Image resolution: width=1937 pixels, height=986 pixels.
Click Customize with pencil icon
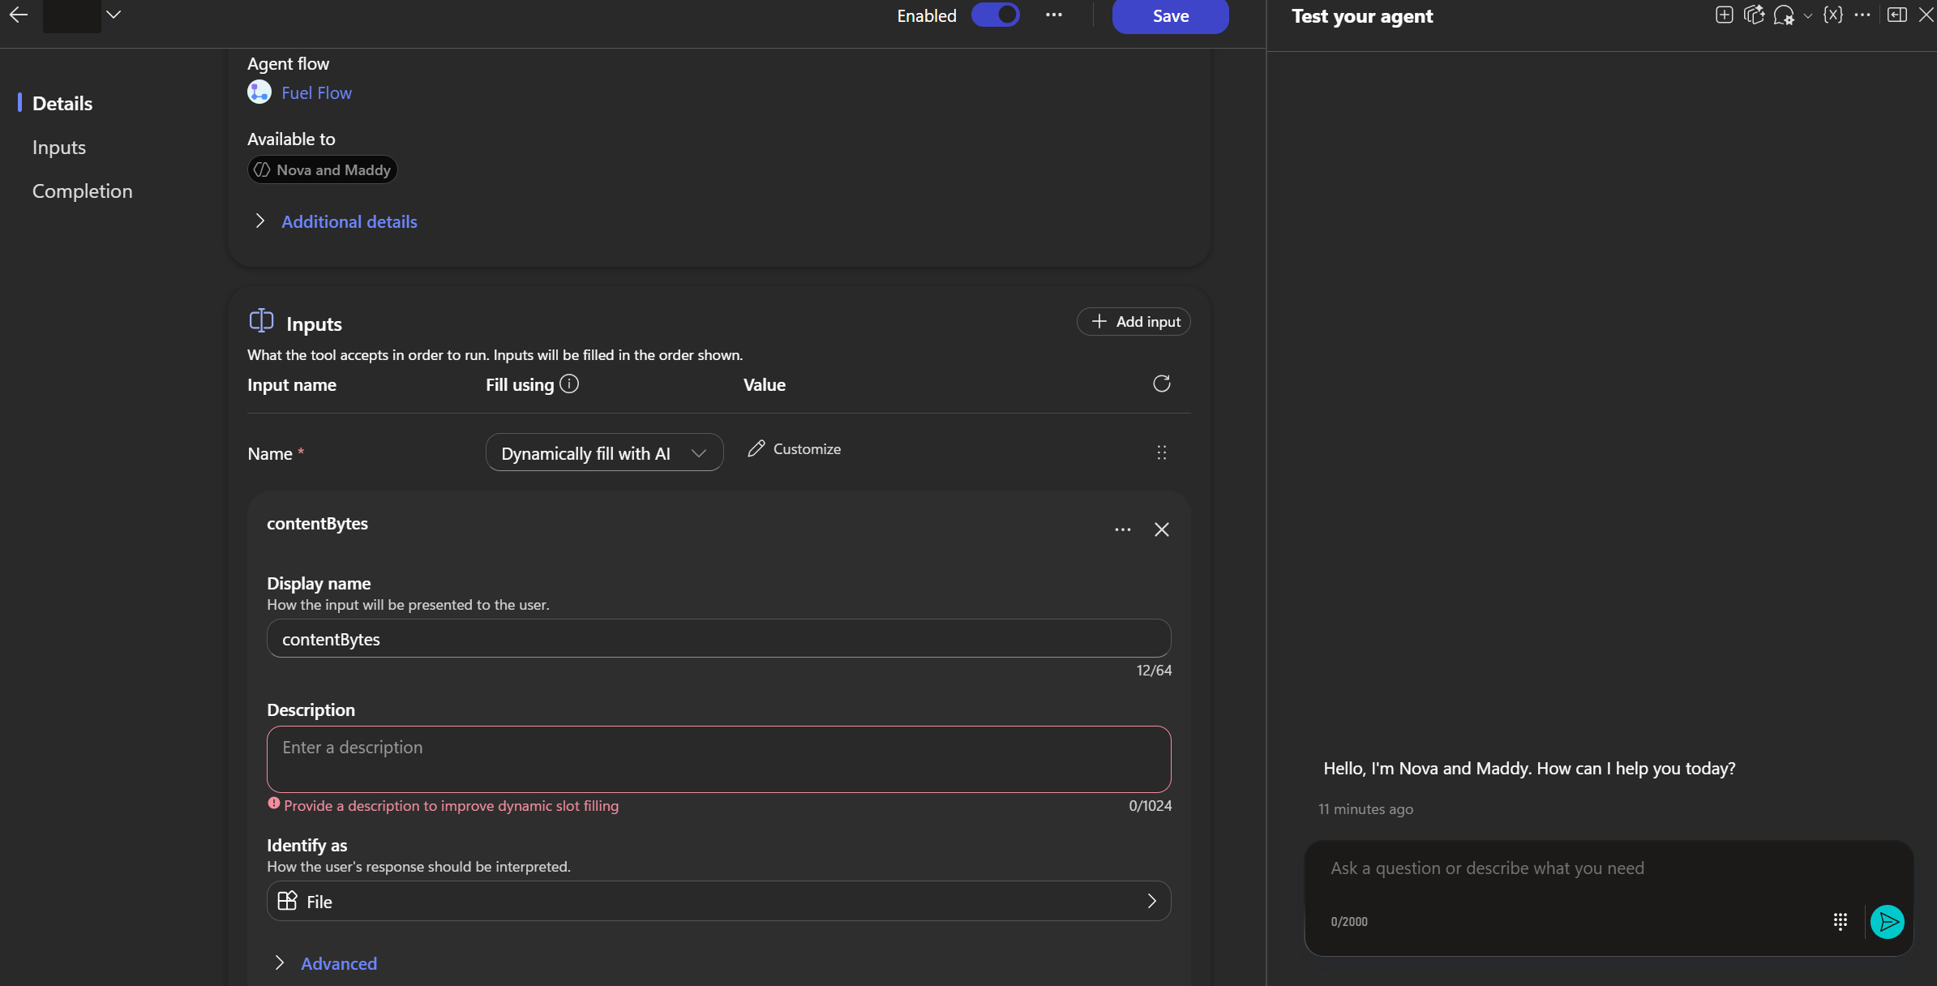[795, 448]
